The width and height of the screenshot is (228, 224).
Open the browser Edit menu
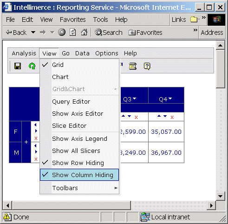tap(27, 20)
